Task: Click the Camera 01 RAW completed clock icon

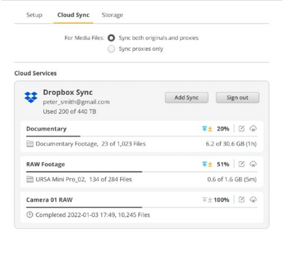Action: pos(30,215)
